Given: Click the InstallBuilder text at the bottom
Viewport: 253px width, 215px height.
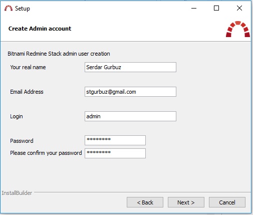Looking at the screenshot, I should tap(17, 193).
